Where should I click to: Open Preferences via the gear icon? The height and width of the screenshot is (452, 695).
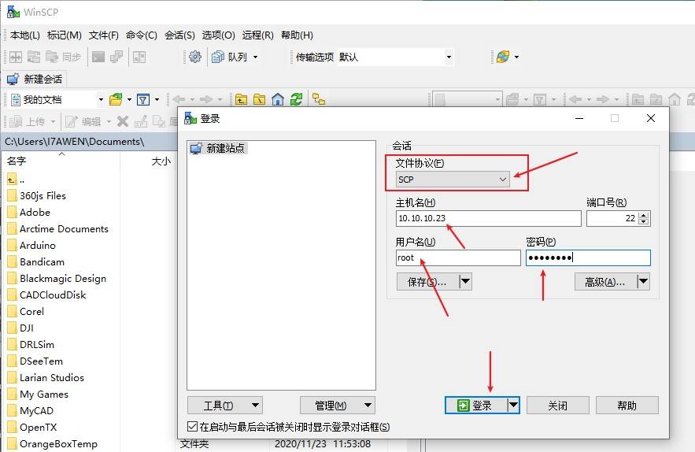coord(195,57)
